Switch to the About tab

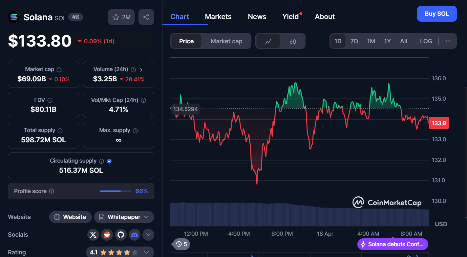pyautogui.click(x=325, y=17)
